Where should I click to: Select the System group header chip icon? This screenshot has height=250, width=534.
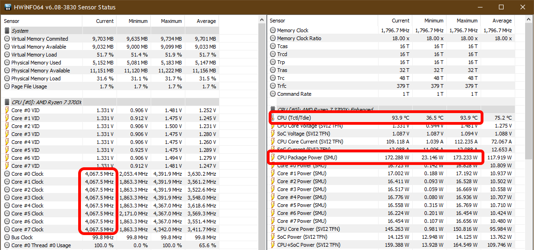7,31
